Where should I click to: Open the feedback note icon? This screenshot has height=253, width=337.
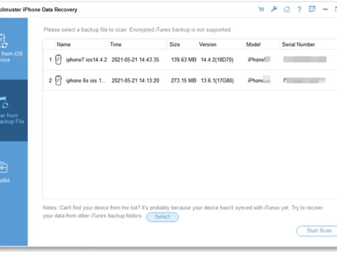pyautogui.click(x=312, y=9)
